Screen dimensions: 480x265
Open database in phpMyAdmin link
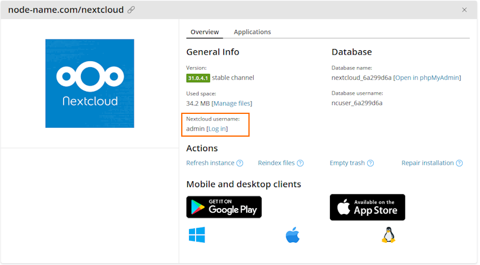tap(427, 78)
